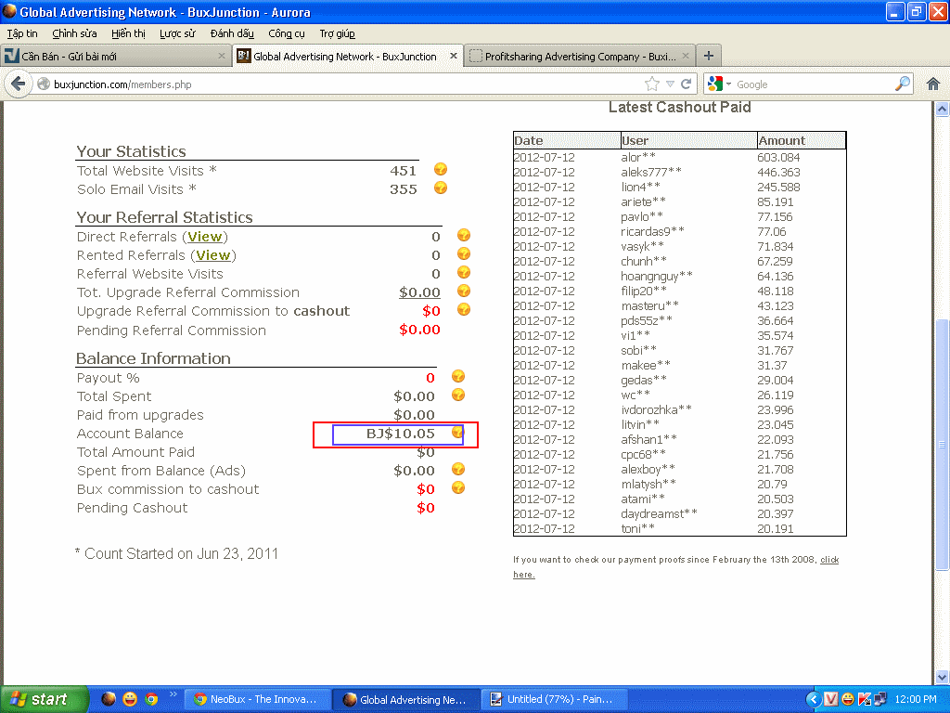The height and width of the screenshot is (713, 950).
Task: Expand quick launch overflow chevron
Action: 173,694
